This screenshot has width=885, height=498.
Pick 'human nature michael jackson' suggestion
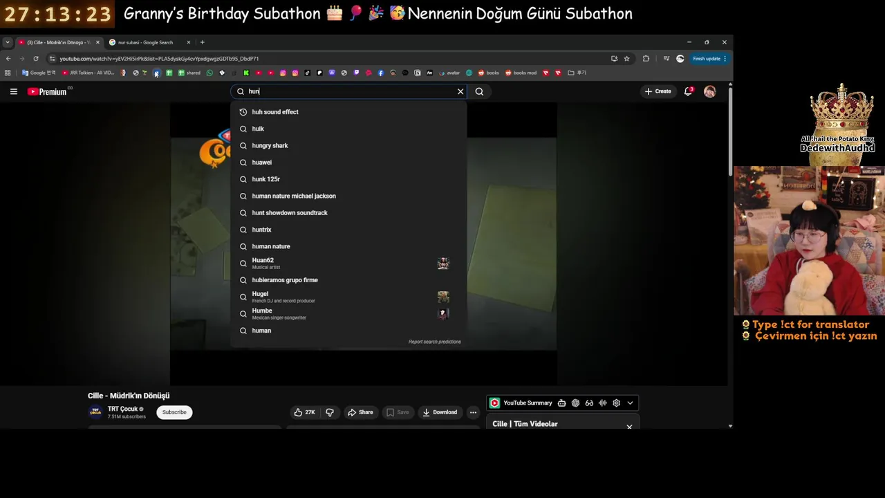point(348,196)
